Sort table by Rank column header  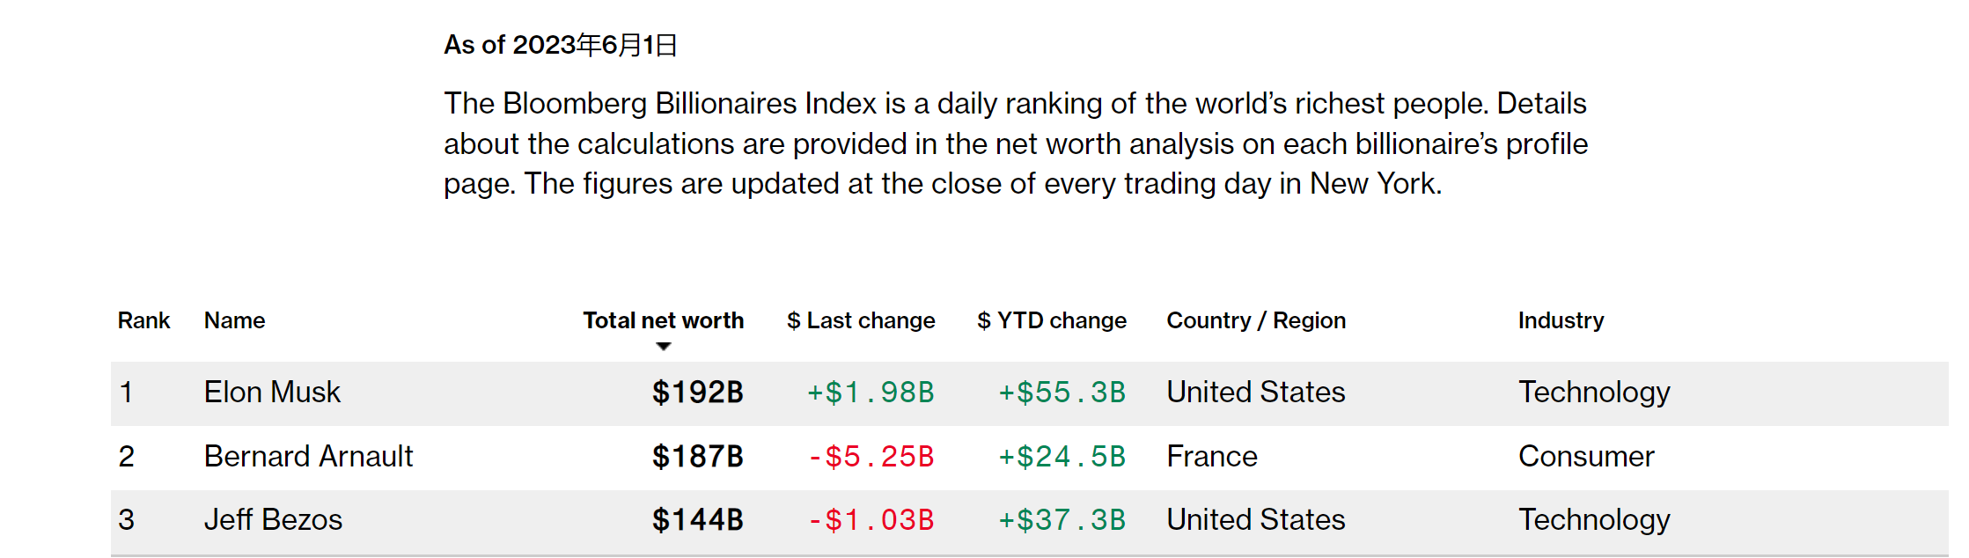(143, 320)
